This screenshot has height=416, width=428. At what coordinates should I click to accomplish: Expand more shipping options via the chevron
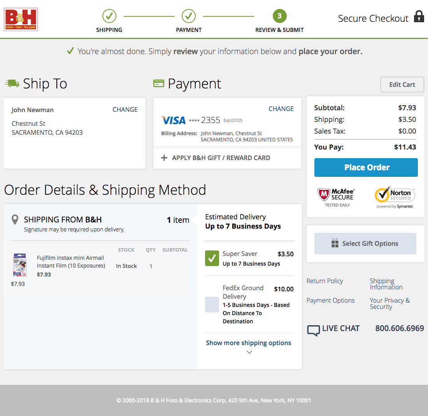pos(249,352)
